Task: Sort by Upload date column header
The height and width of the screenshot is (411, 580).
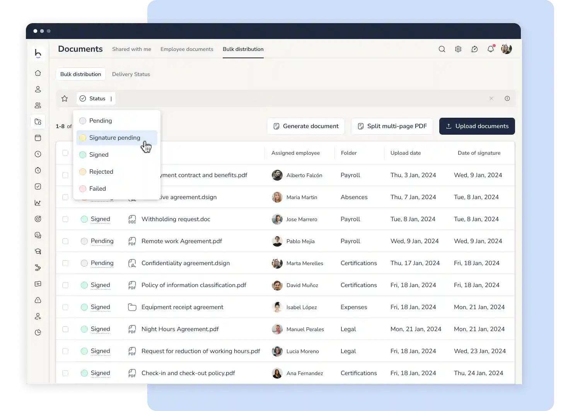Action: (x=406, y=153)
